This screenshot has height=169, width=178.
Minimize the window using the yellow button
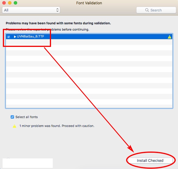(x=10, y=3)
